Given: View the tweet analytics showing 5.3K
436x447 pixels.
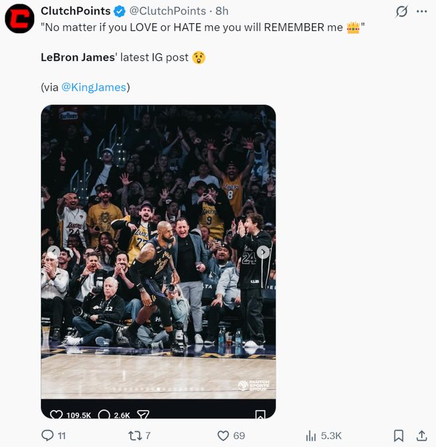Looking at the screenshot, I should pyautogui.click(x=310, y=435).
